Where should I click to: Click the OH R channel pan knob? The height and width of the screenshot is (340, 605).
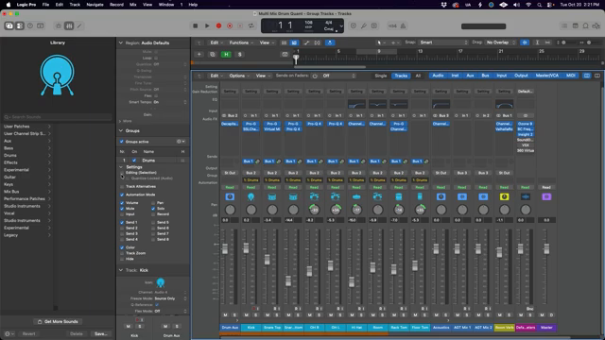tap(314, 210)
